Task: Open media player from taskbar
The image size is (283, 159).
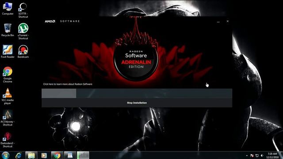Action: [x=44, y=155]
